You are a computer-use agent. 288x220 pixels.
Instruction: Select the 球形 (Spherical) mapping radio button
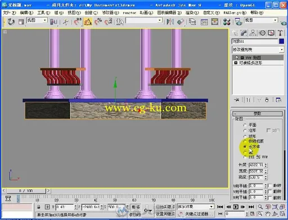245,136
